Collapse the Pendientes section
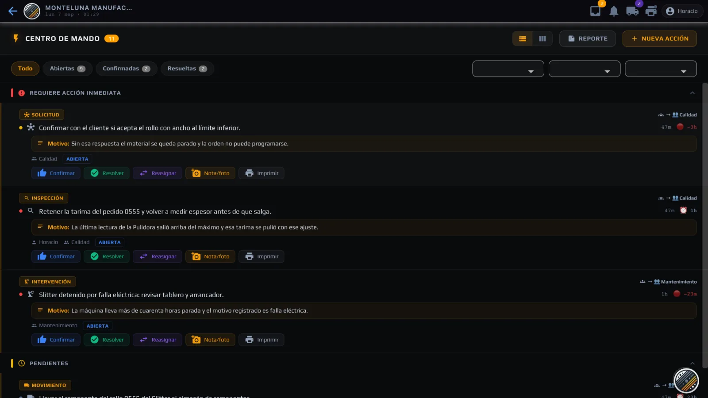 [x=693, y=364]
